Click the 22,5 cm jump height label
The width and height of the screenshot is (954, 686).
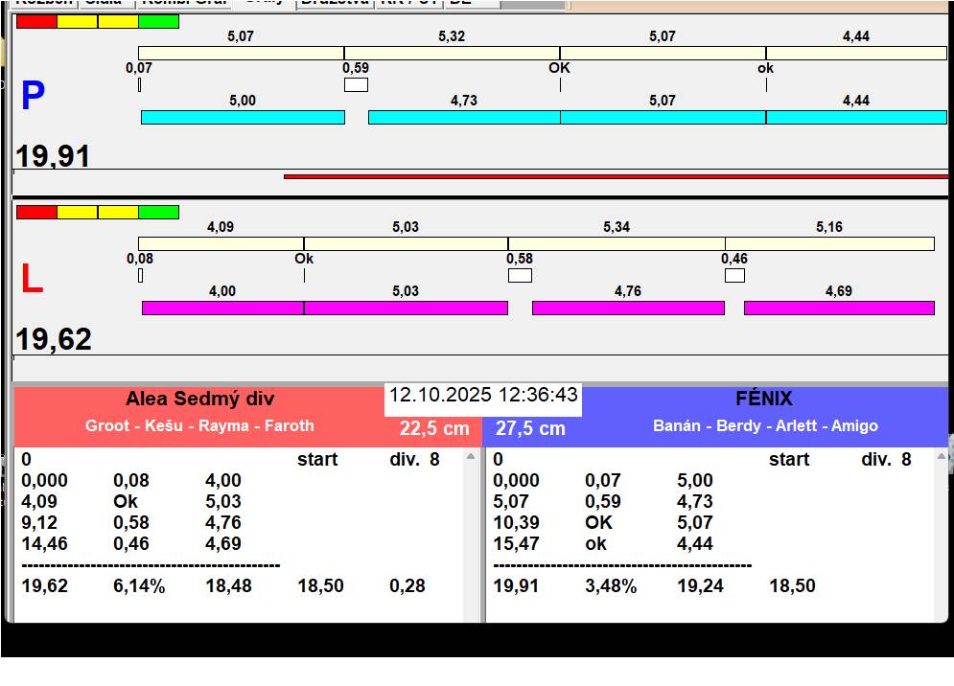pyautogui.click(x=434, y=428)
